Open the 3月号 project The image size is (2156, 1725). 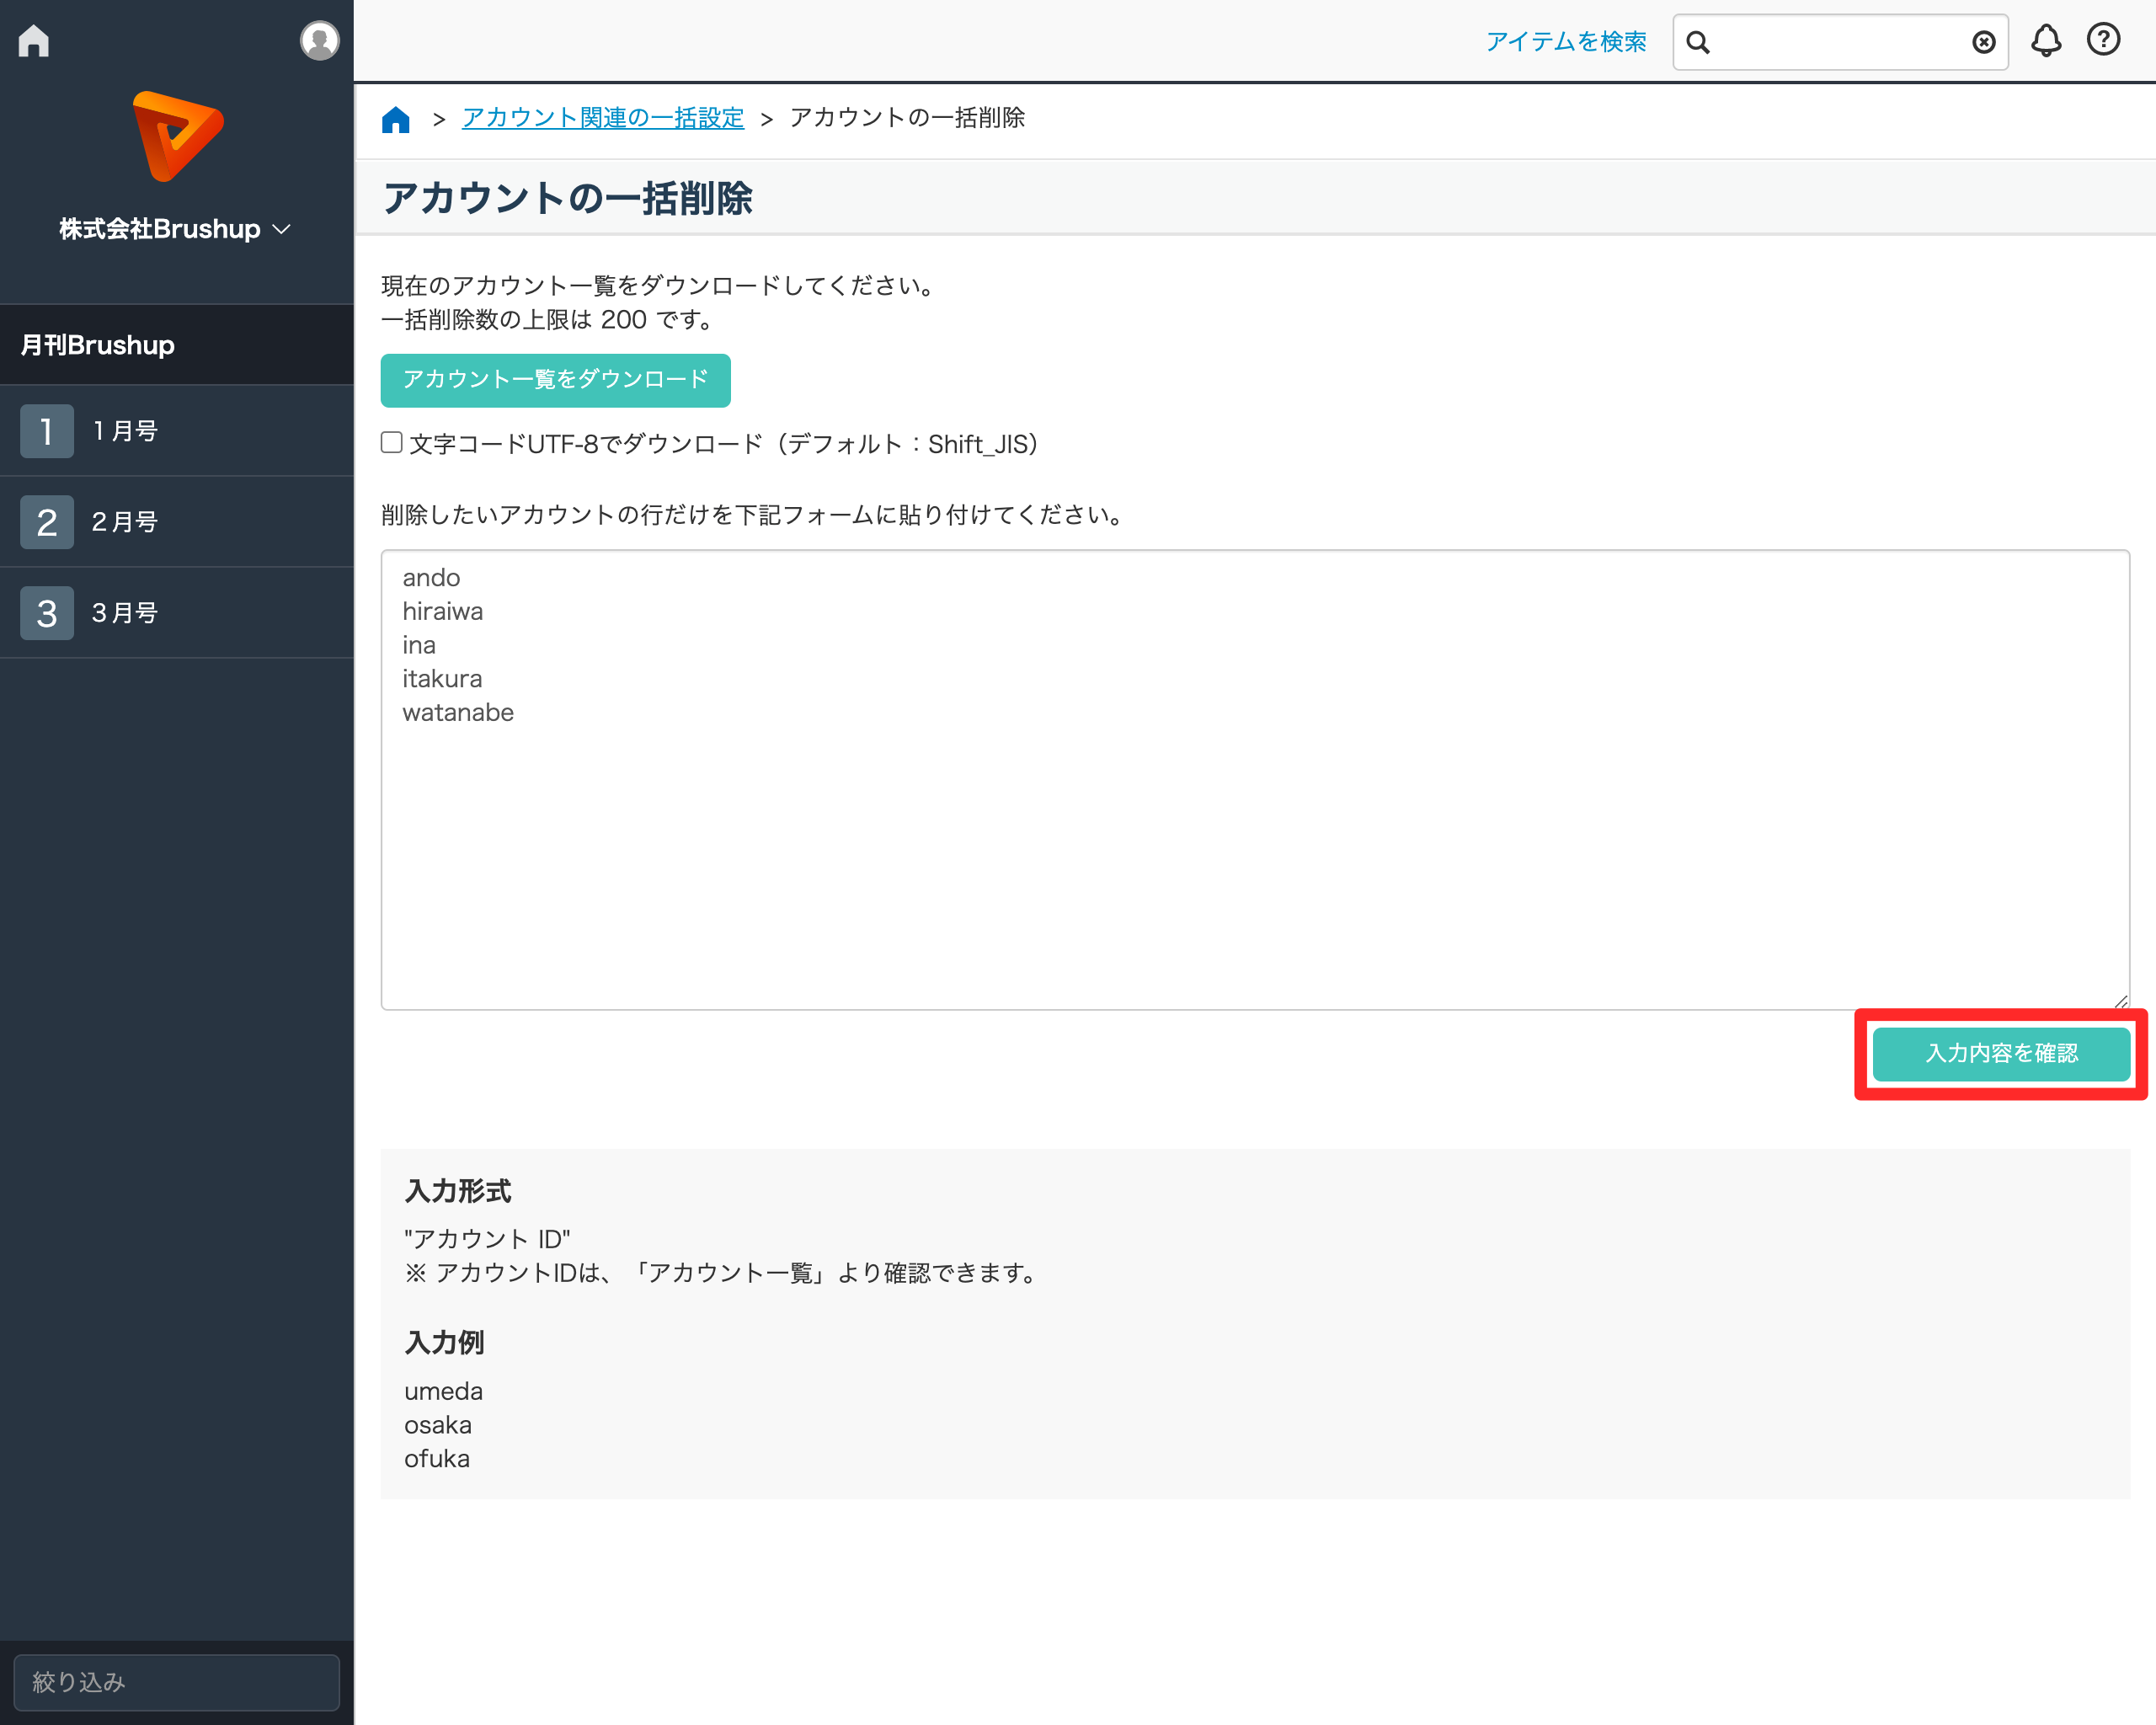point(177,613)
